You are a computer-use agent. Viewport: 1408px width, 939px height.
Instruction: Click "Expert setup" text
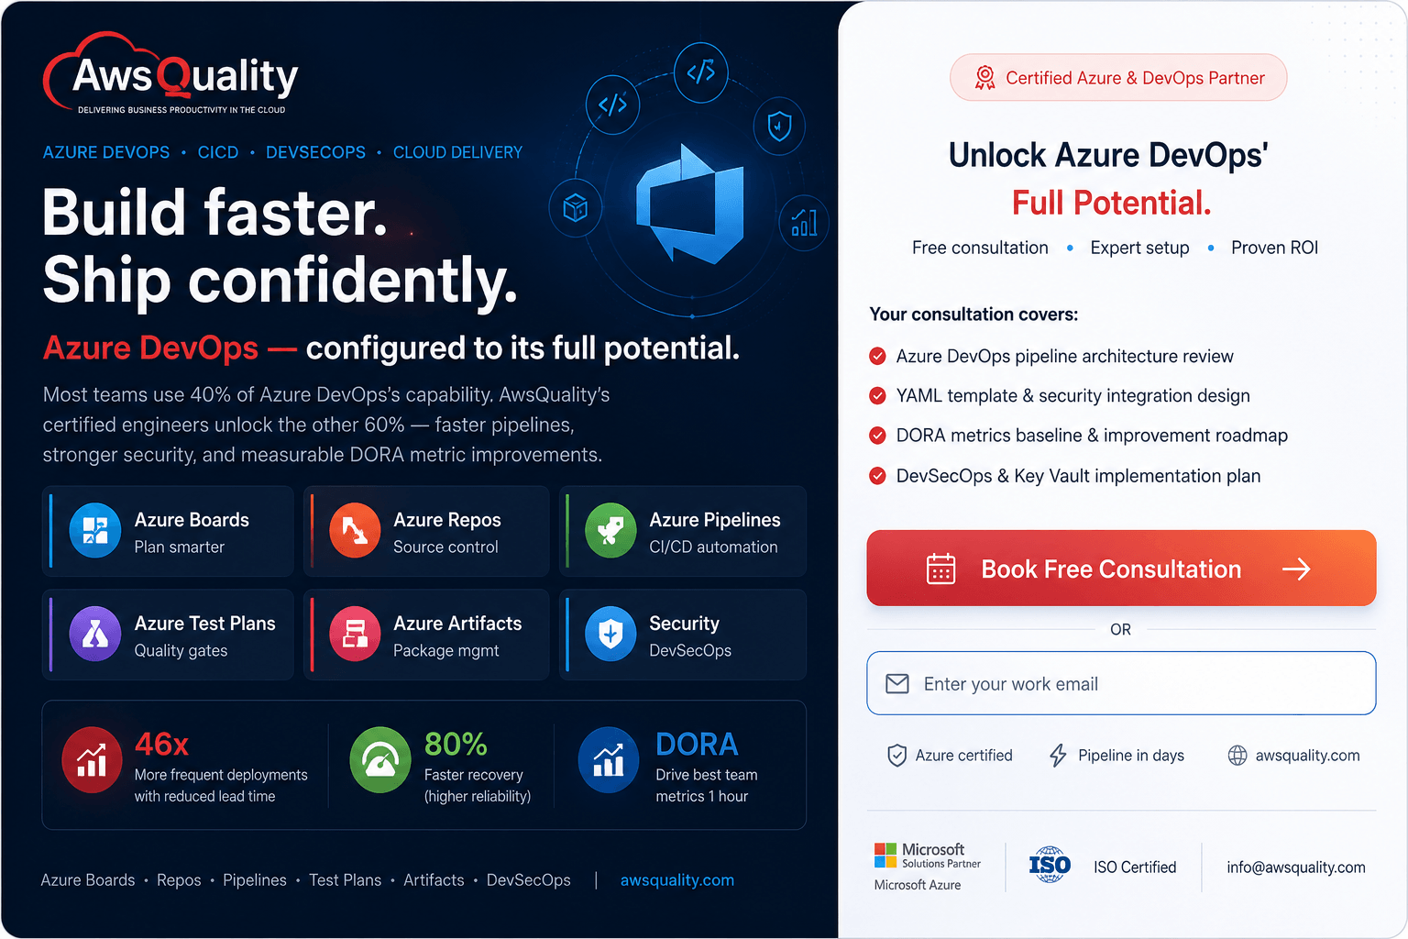[x=1139, y=248]
